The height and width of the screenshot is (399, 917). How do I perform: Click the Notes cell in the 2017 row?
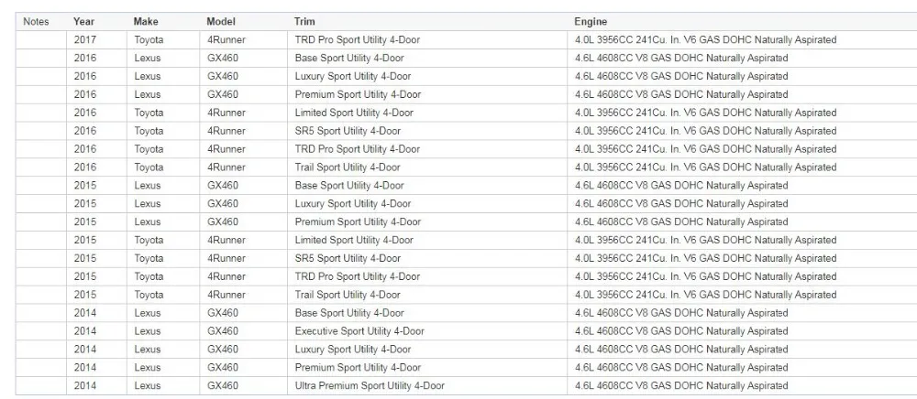click(41, 40)
